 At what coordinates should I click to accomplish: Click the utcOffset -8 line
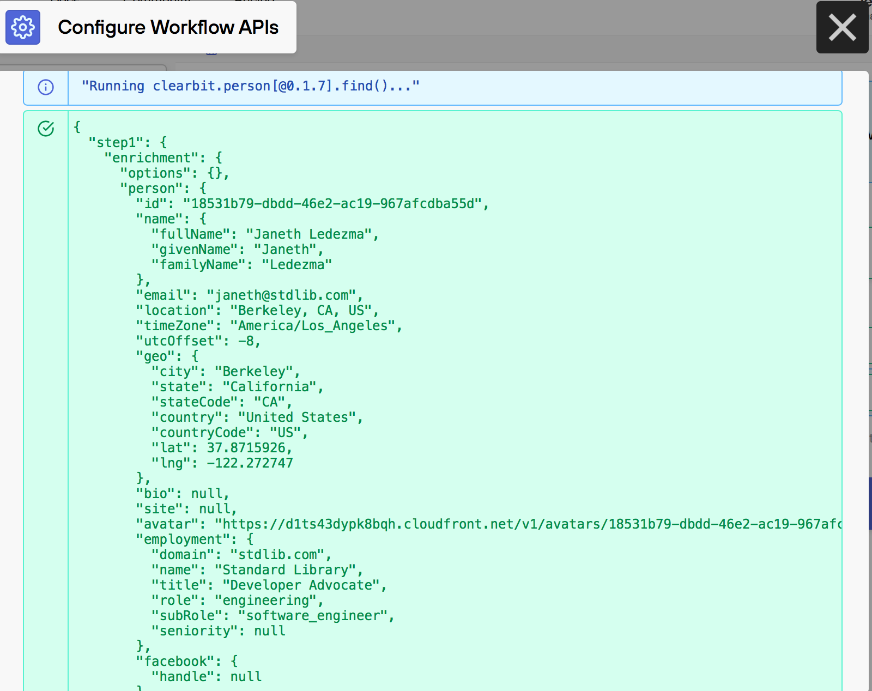(x=198, y=341)
